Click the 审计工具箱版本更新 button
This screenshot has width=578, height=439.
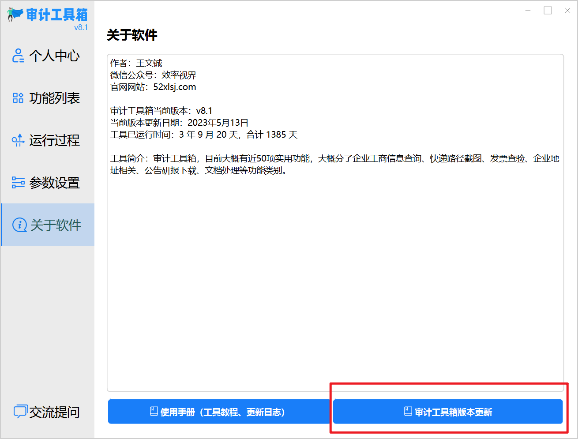(448, 411)
